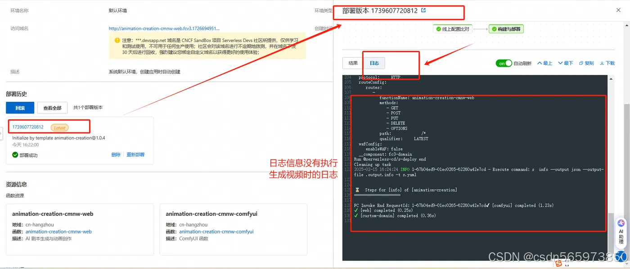Click 删除 on the deployment record
This screenshot has height=269, width=630.
coord(116,155)
